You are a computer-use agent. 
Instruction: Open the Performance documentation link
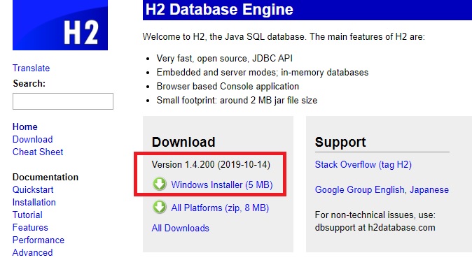point(39,240)
